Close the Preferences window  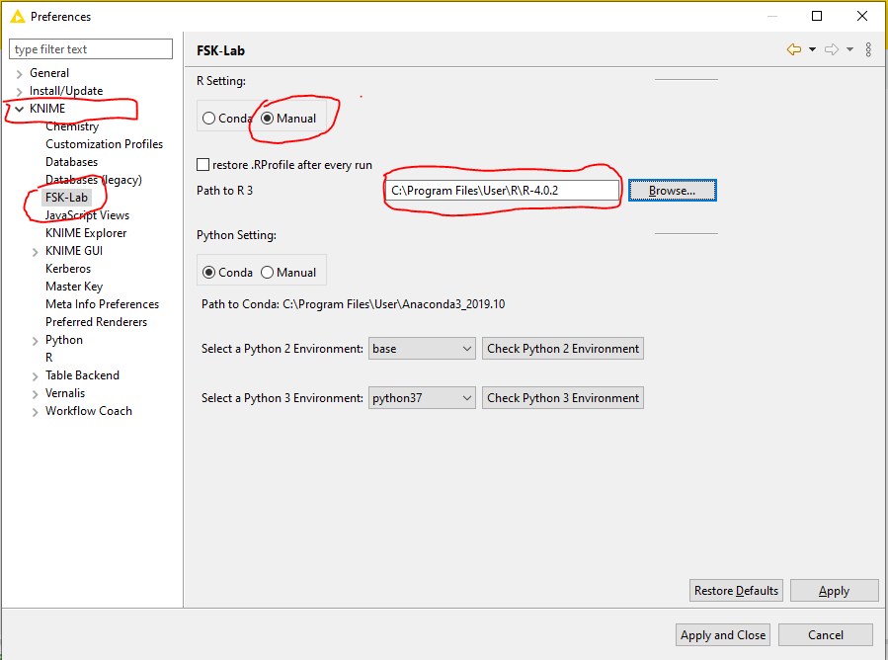pyautogui.click(x=862, y=16)
